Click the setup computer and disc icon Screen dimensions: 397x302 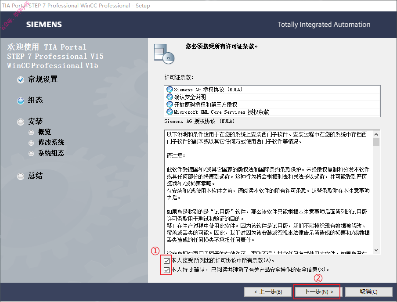pos(164,54)
